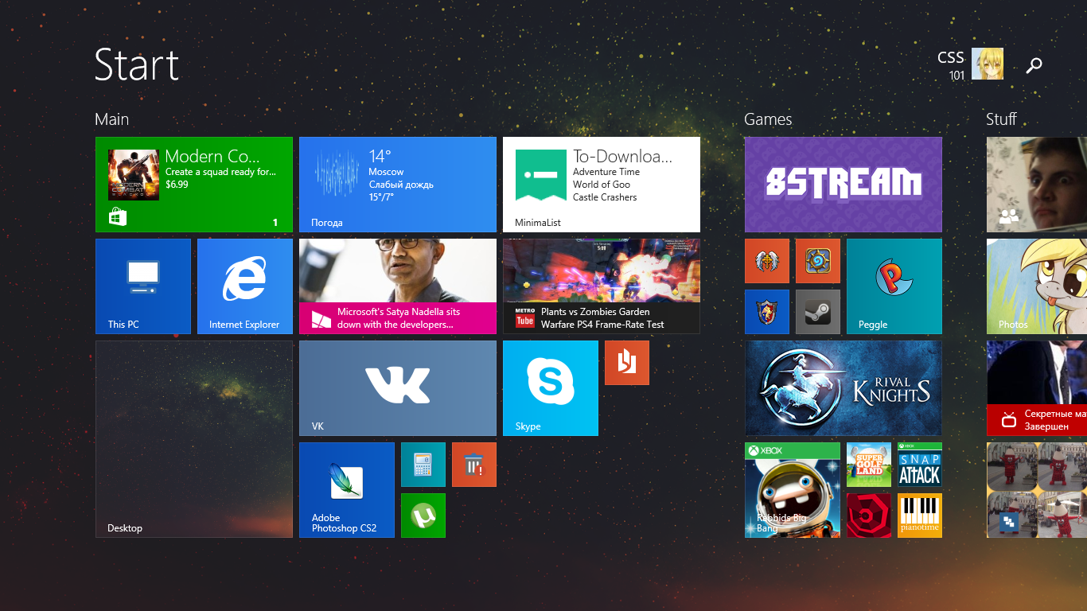
Task: Launch the Steam tile
Action: pos(818,312)
